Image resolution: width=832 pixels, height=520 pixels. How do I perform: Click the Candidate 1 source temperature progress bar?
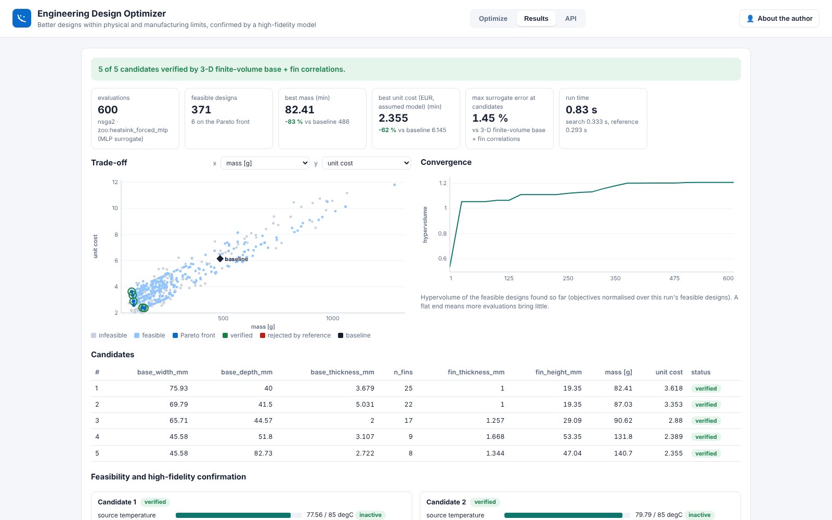coord(239,515)
